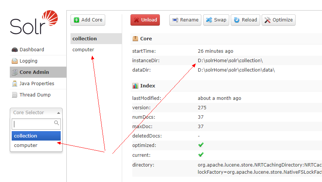This screenshot has width=322, height=182.
Task: Click instanceDir path D:\solrHome\solr\collection\
Action: 230,61
